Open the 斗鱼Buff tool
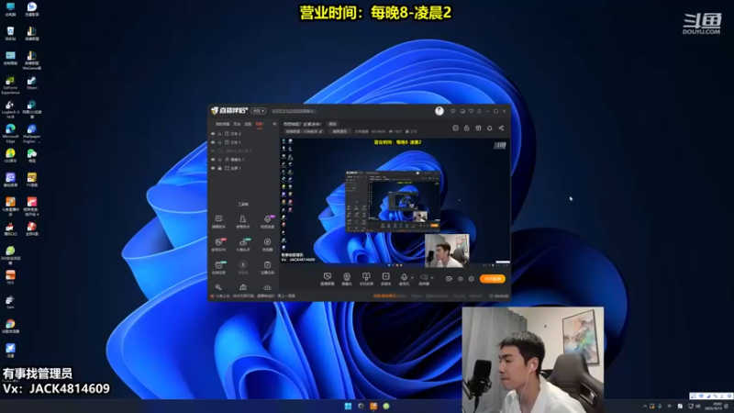 pos(243,245)
